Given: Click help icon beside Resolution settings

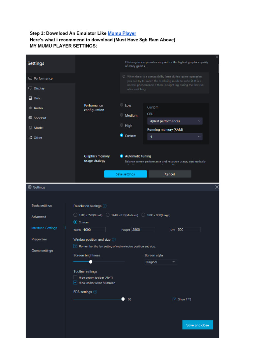Looking at the screenshot, I should tap(105, 206).
